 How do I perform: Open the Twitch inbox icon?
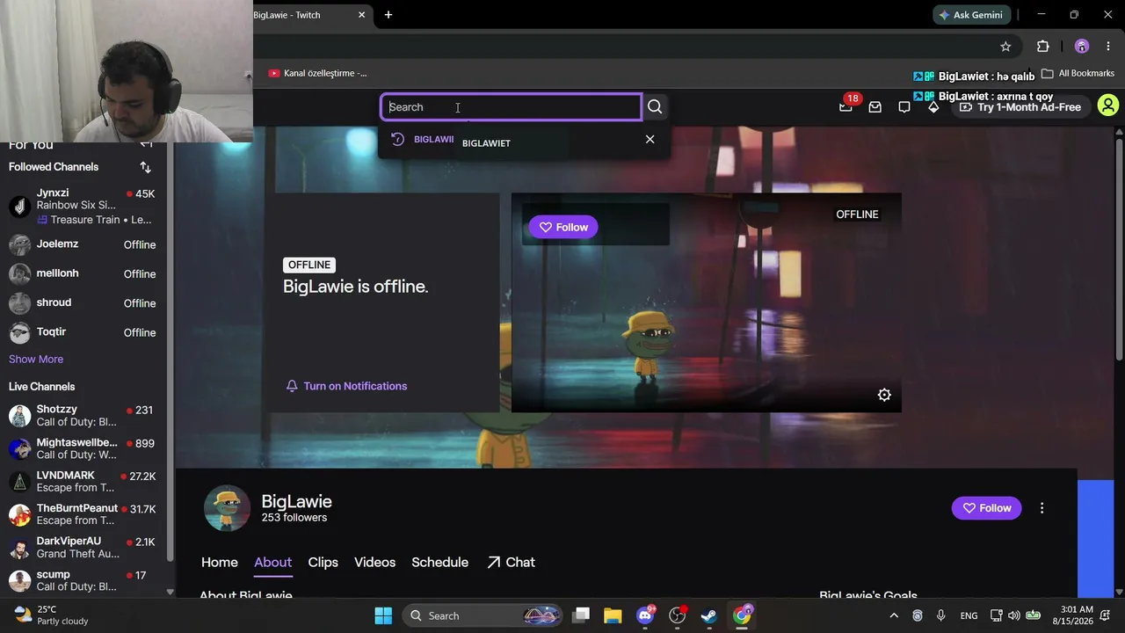point(875,107)
